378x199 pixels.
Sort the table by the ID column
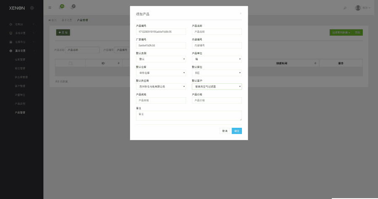pos(103,63)
